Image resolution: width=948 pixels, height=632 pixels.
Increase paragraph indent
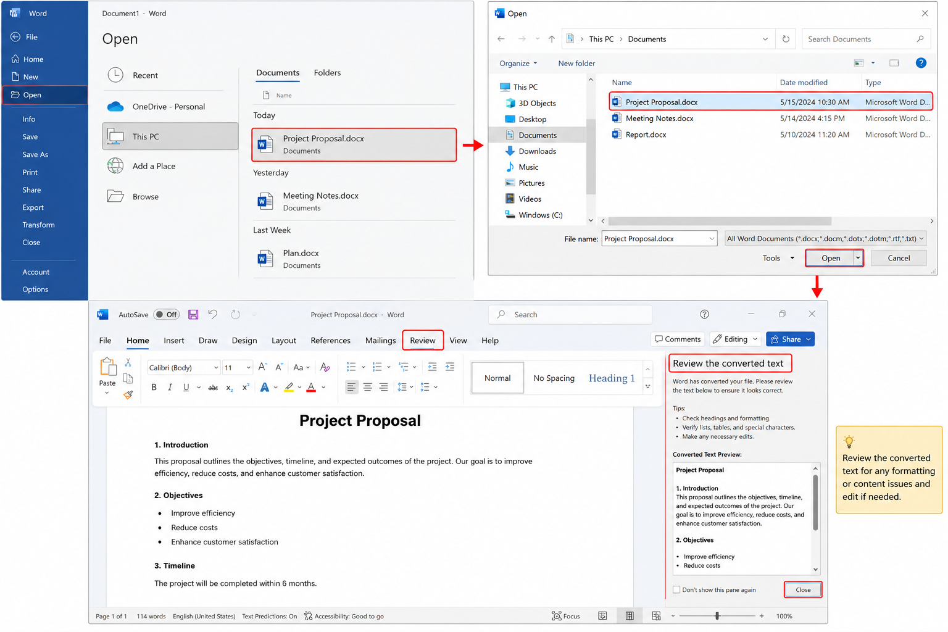[x=450, y=367]
